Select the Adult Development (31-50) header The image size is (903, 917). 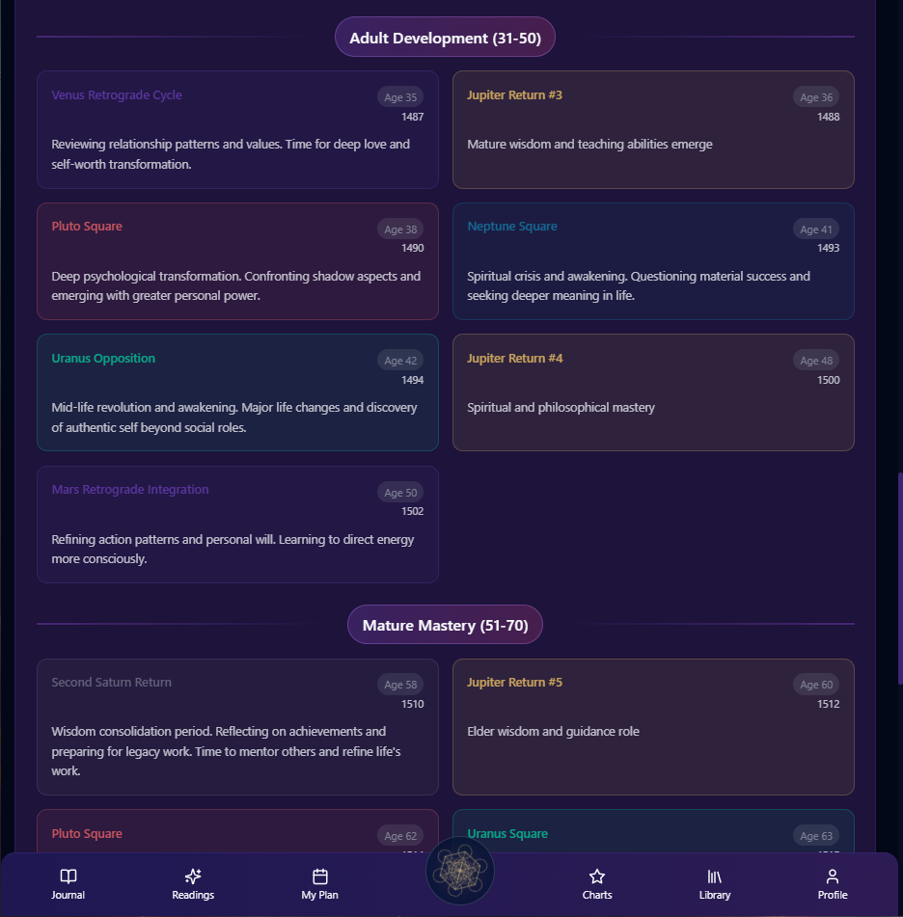coord(445,38)
